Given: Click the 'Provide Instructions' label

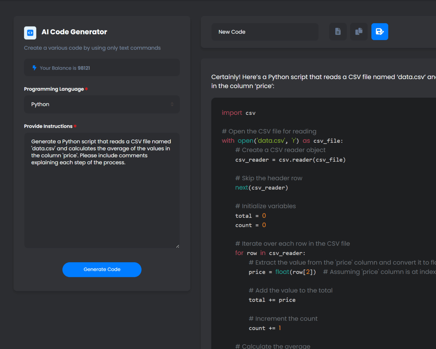Looking at the screenshot, I should (48, 126).
